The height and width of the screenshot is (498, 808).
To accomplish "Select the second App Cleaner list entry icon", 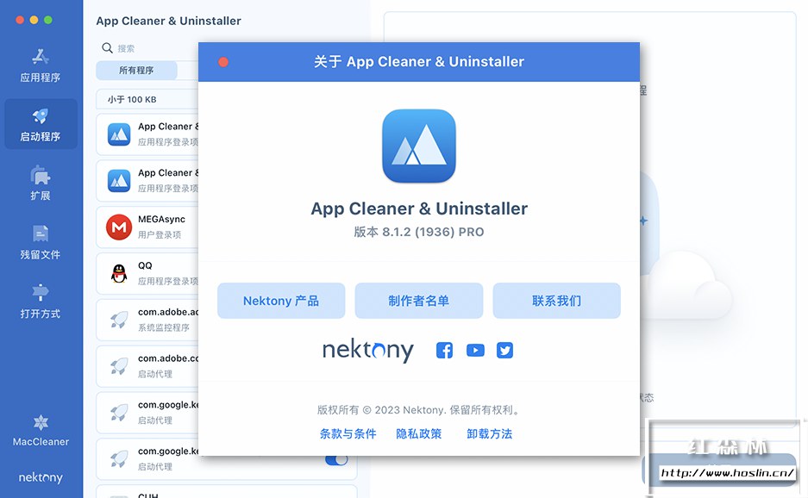I will [x=119, y=181].
